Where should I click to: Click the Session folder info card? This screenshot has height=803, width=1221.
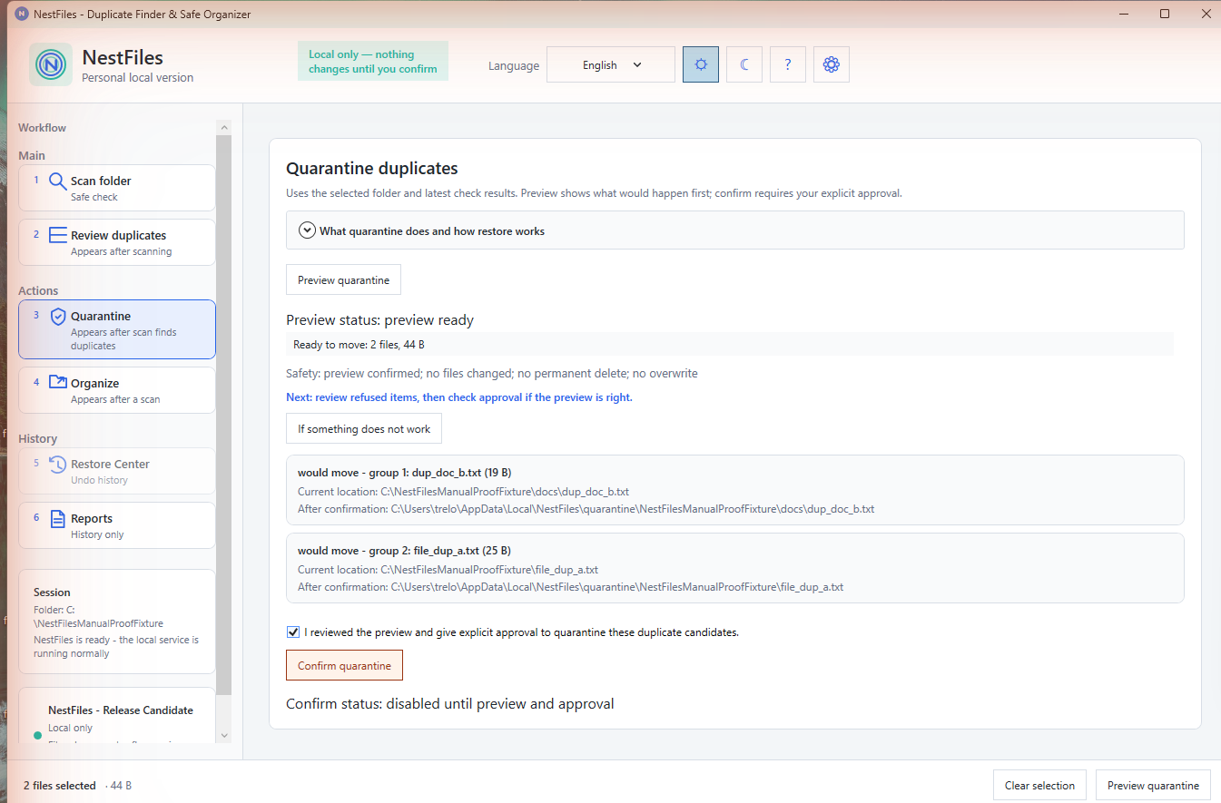coord(117,622)
